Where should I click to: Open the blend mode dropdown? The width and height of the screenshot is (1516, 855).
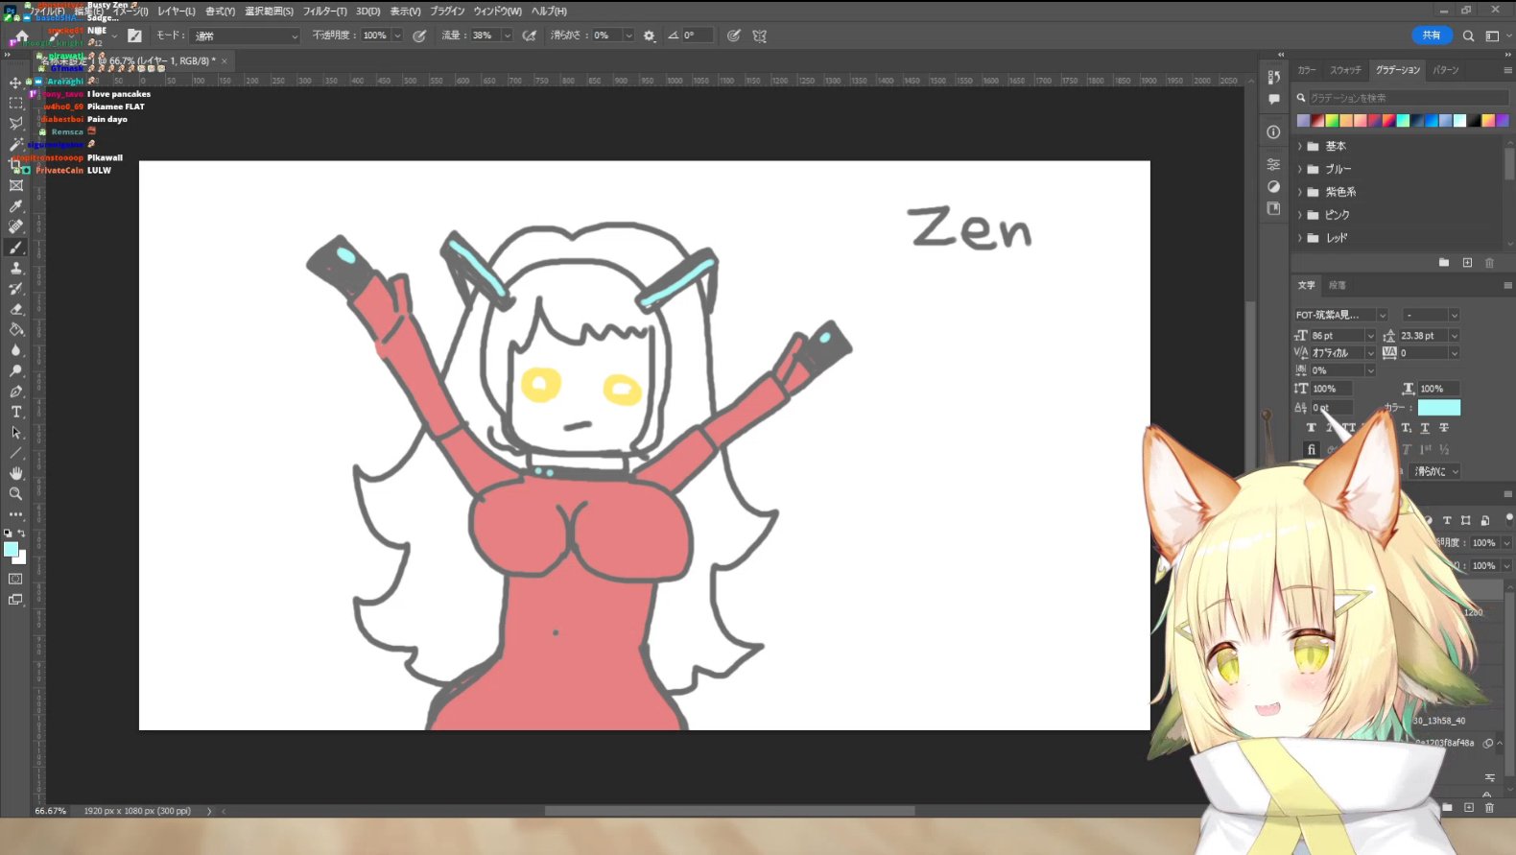coord(247,36)
